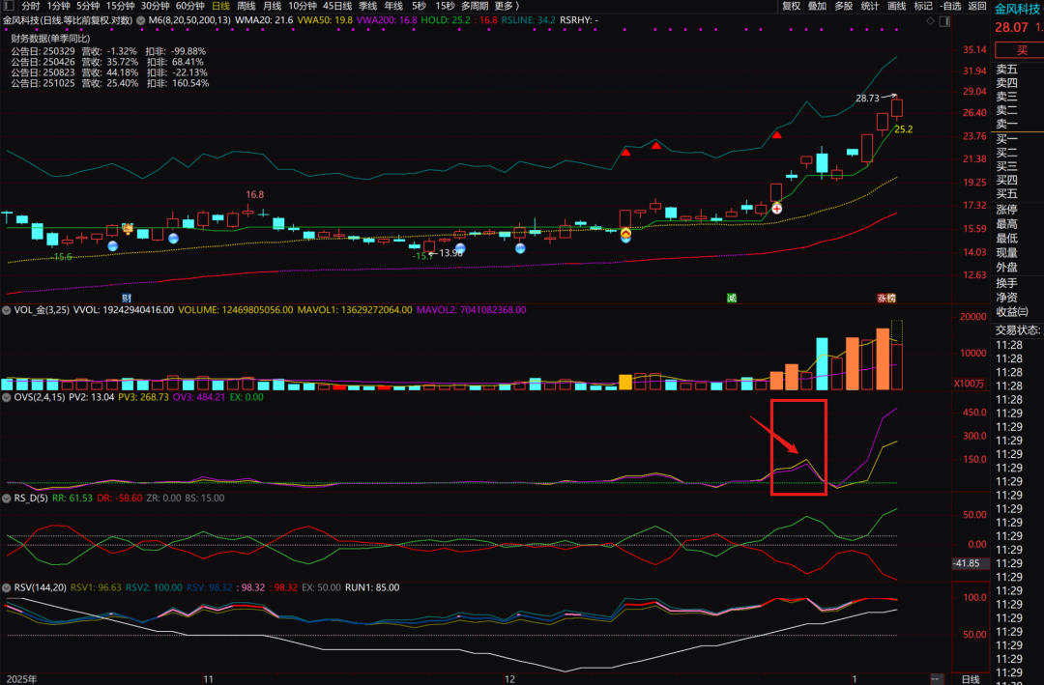
Task: Click the 12 month label on the time axis
Action: [509, 679]
